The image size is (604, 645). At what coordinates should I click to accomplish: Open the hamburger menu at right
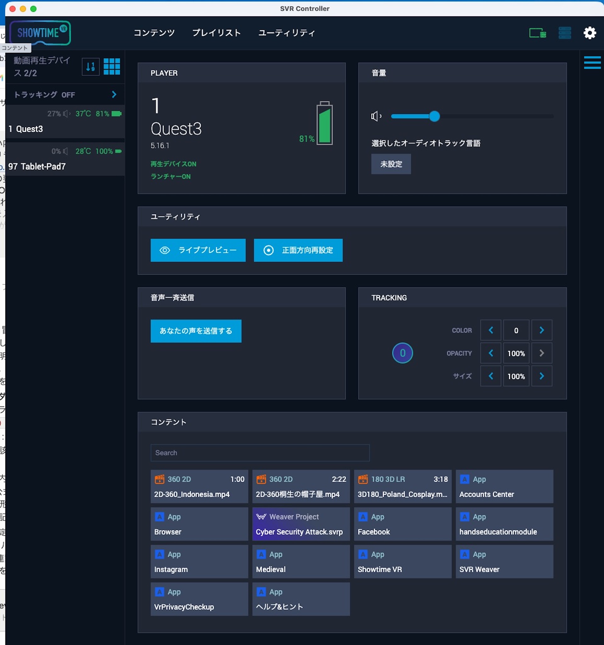[592, 62]
